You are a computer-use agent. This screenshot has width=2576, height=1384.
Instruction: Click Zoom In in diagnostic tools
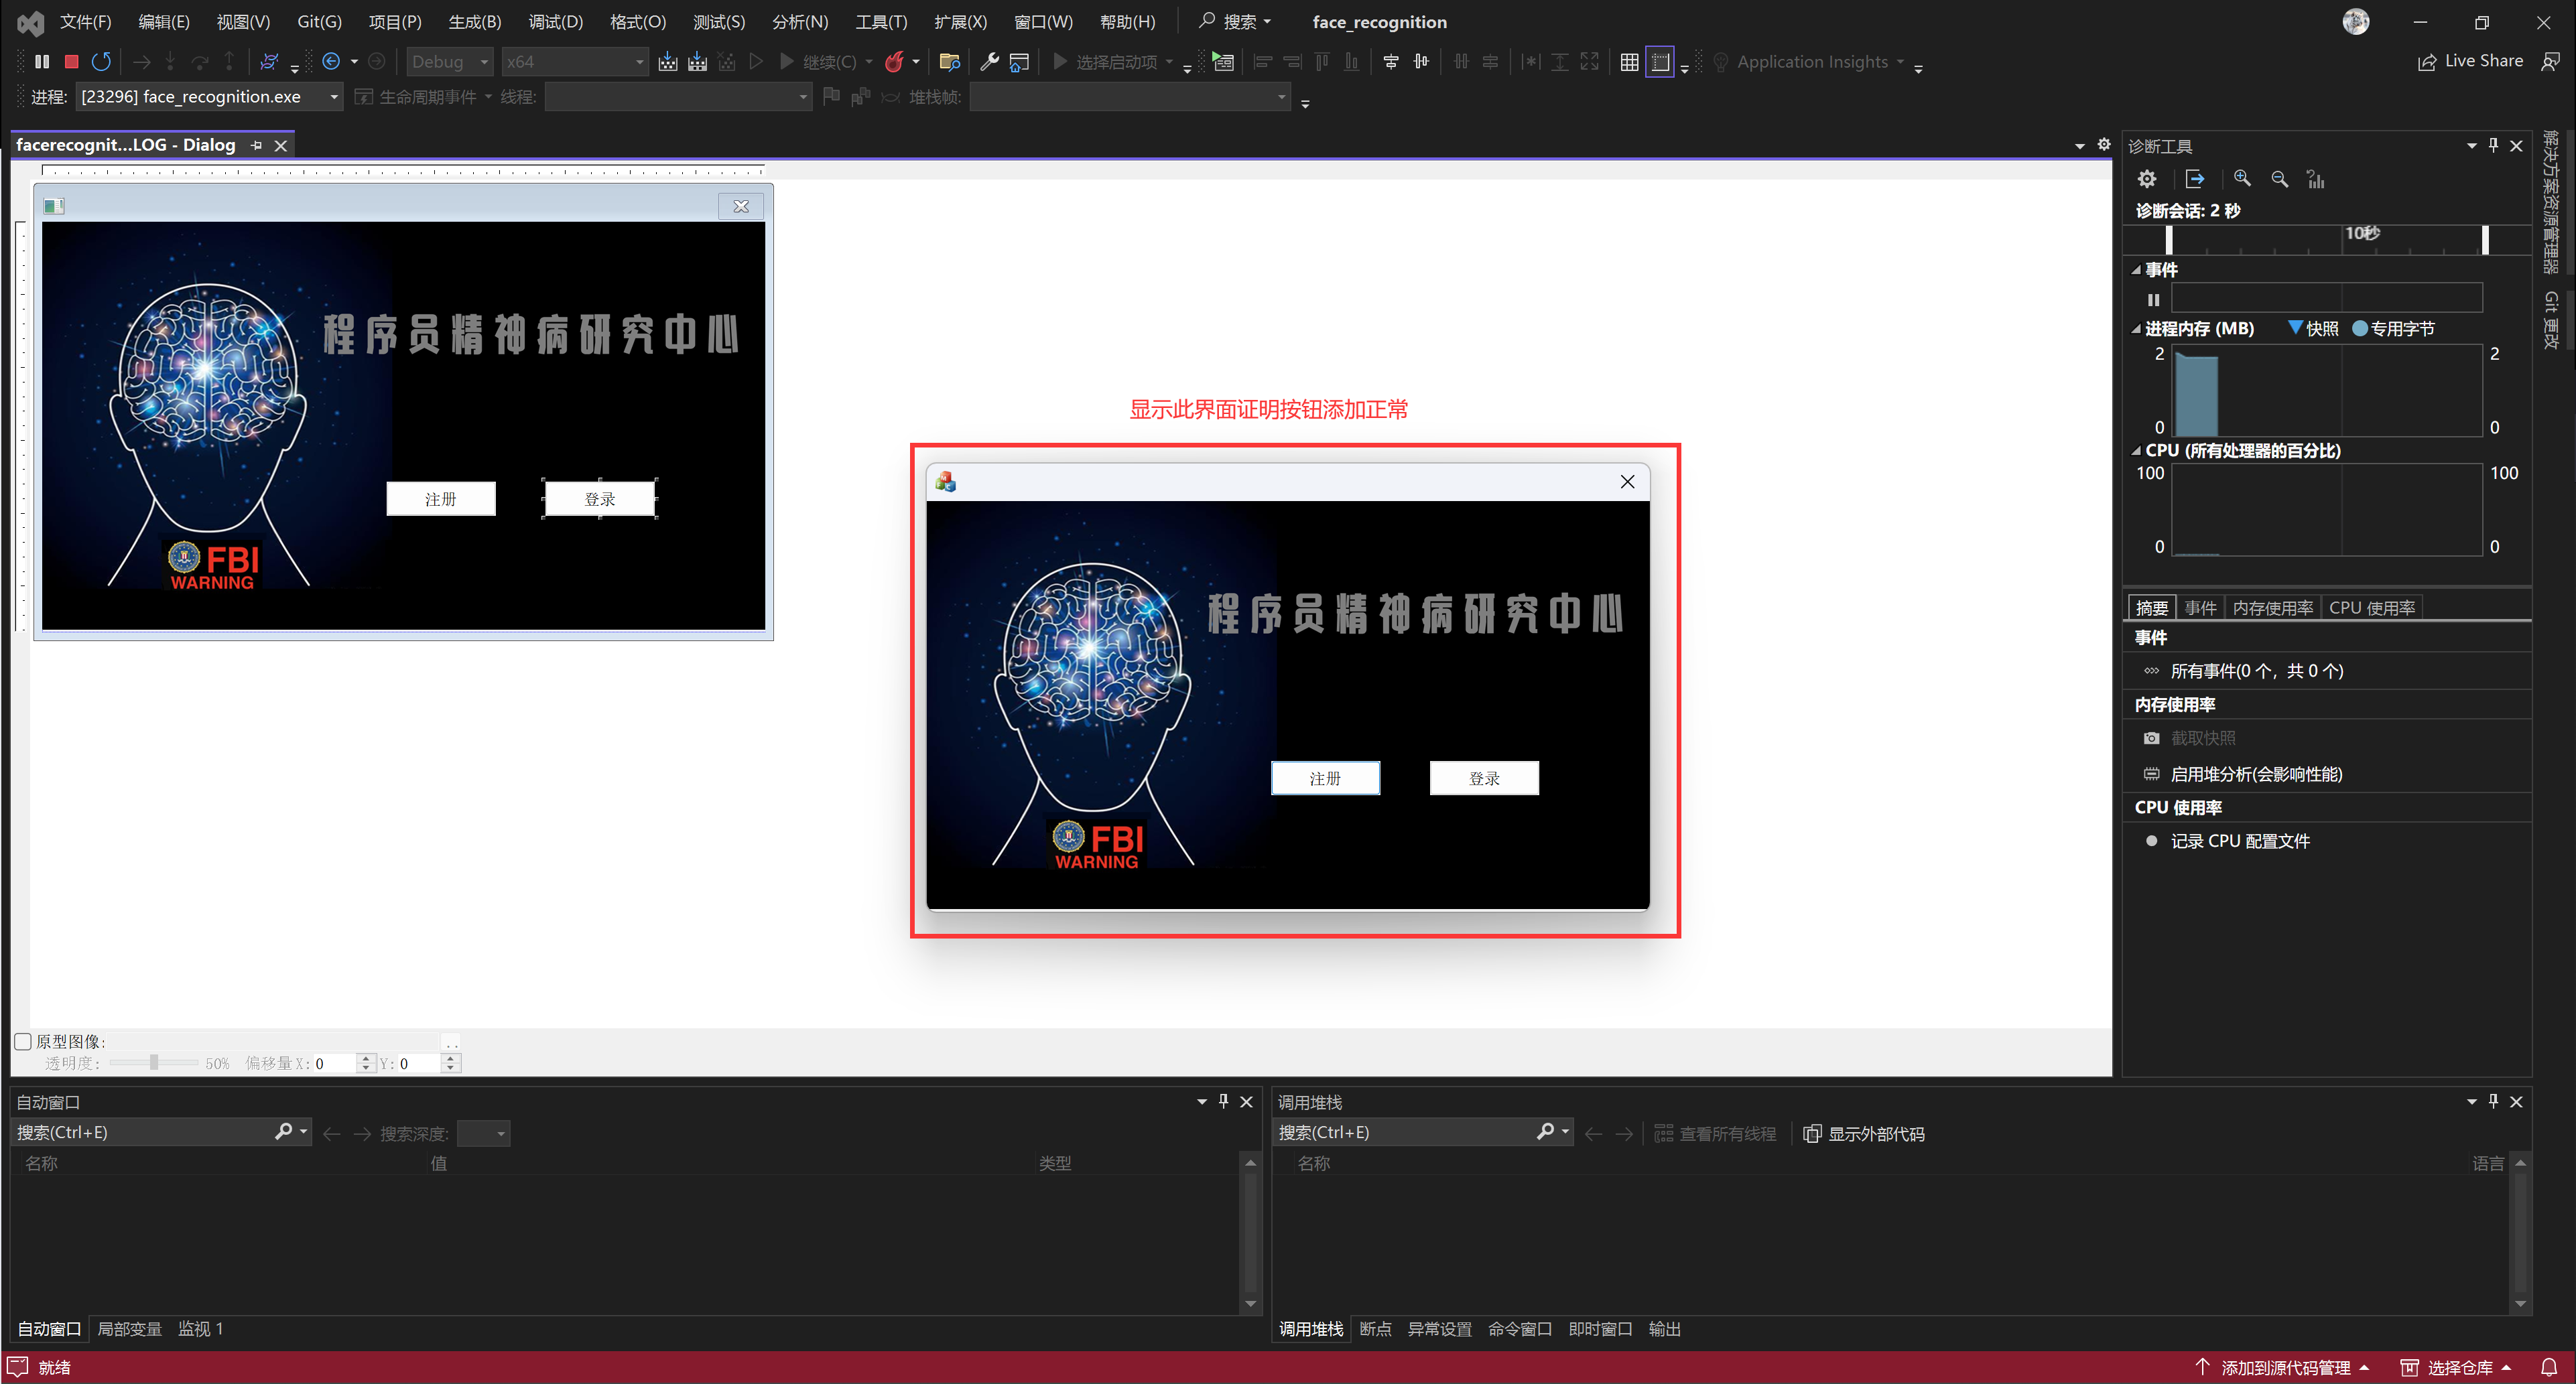2242,179
